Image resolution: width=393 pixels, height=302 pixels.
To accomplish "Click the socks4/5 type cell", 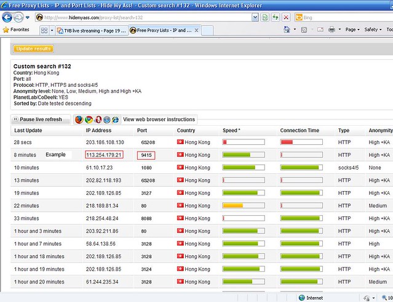I will (x=348, y=168).
